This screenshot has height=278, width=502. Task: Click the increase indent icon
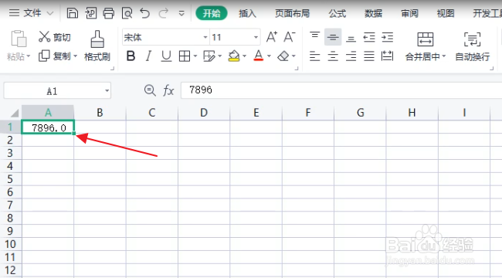pyautogui.click(x=388, y=38)
